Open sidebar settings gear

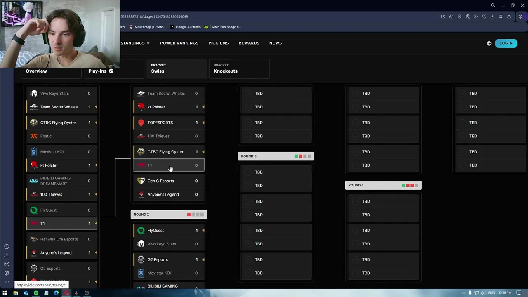pyautogui.click(x=7, y=273)
